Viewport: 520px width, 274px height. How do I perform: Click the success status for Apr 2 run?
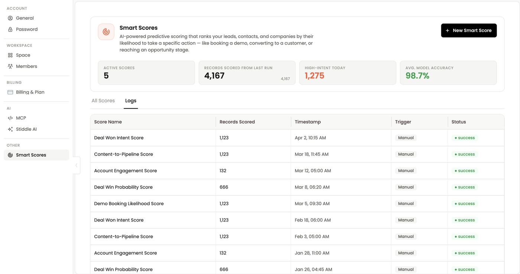pos(465,138)
